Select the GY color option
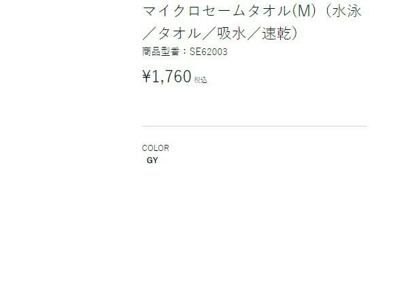Image resolution: width=408 pixels, height=306 pixels. (x=152, y=160)
